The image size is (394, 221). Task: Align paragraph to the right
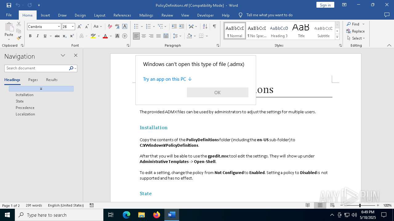tap(151, 36)
